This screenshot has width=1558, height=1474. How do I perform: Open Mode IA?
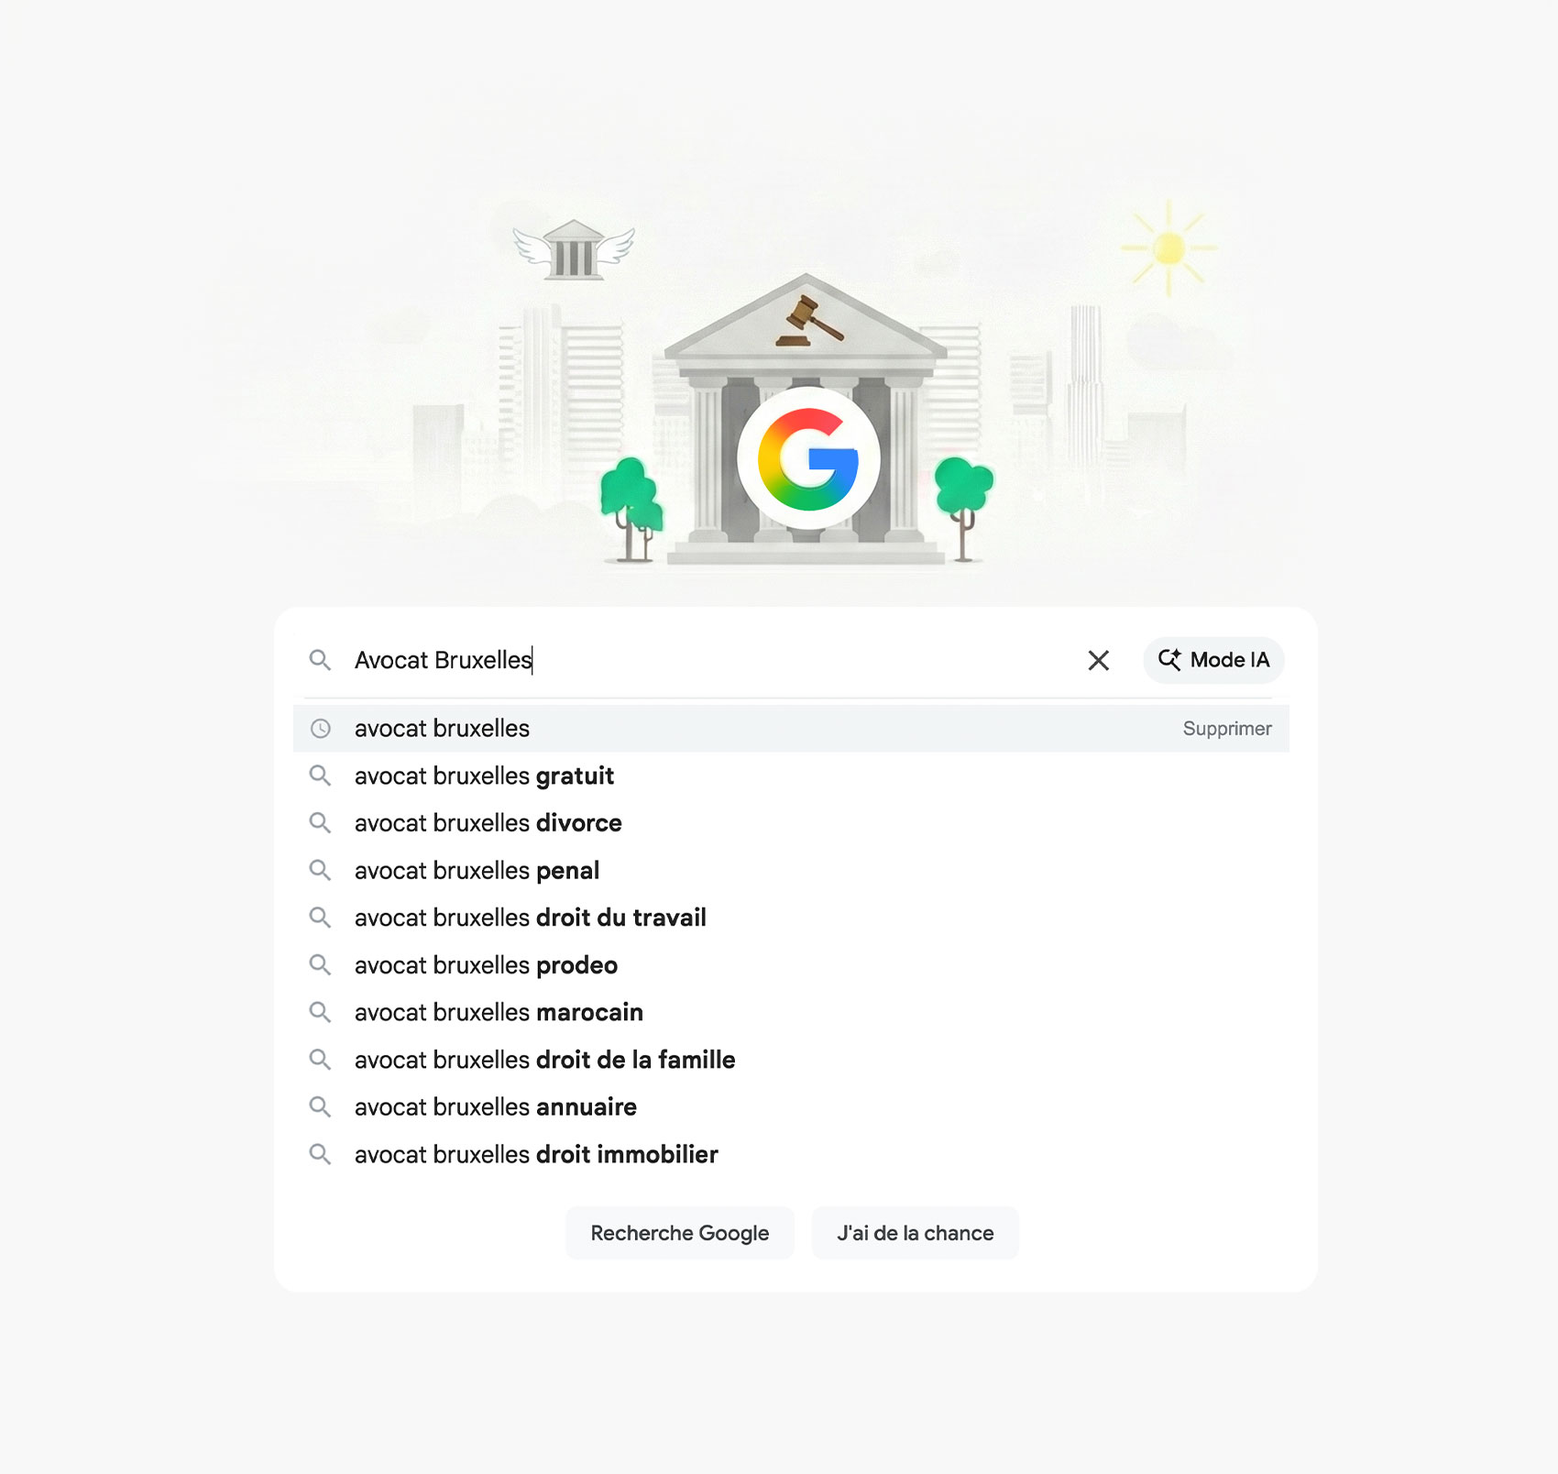coord(1213,660)
